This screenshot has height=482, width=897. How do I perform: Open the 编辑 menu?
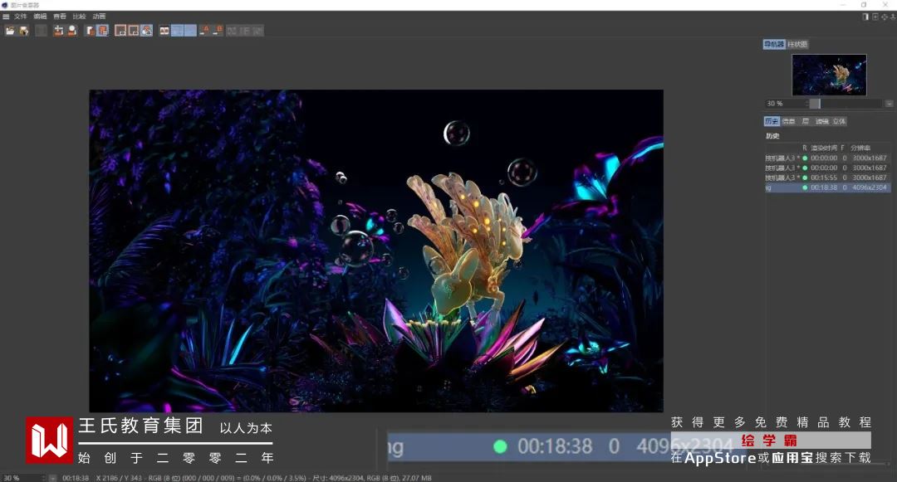pyautogui.click(x=40, y=17)
